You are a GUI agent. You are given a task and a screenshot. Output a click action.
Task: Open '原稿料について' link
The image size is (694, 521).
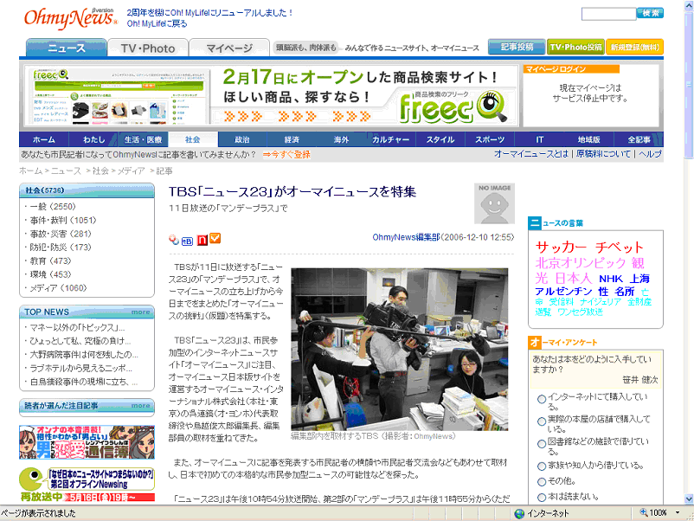coord(603,153)
